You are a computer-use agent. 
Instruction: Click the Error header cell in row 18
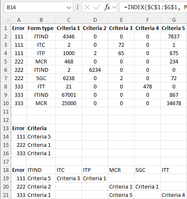[19, 170]
